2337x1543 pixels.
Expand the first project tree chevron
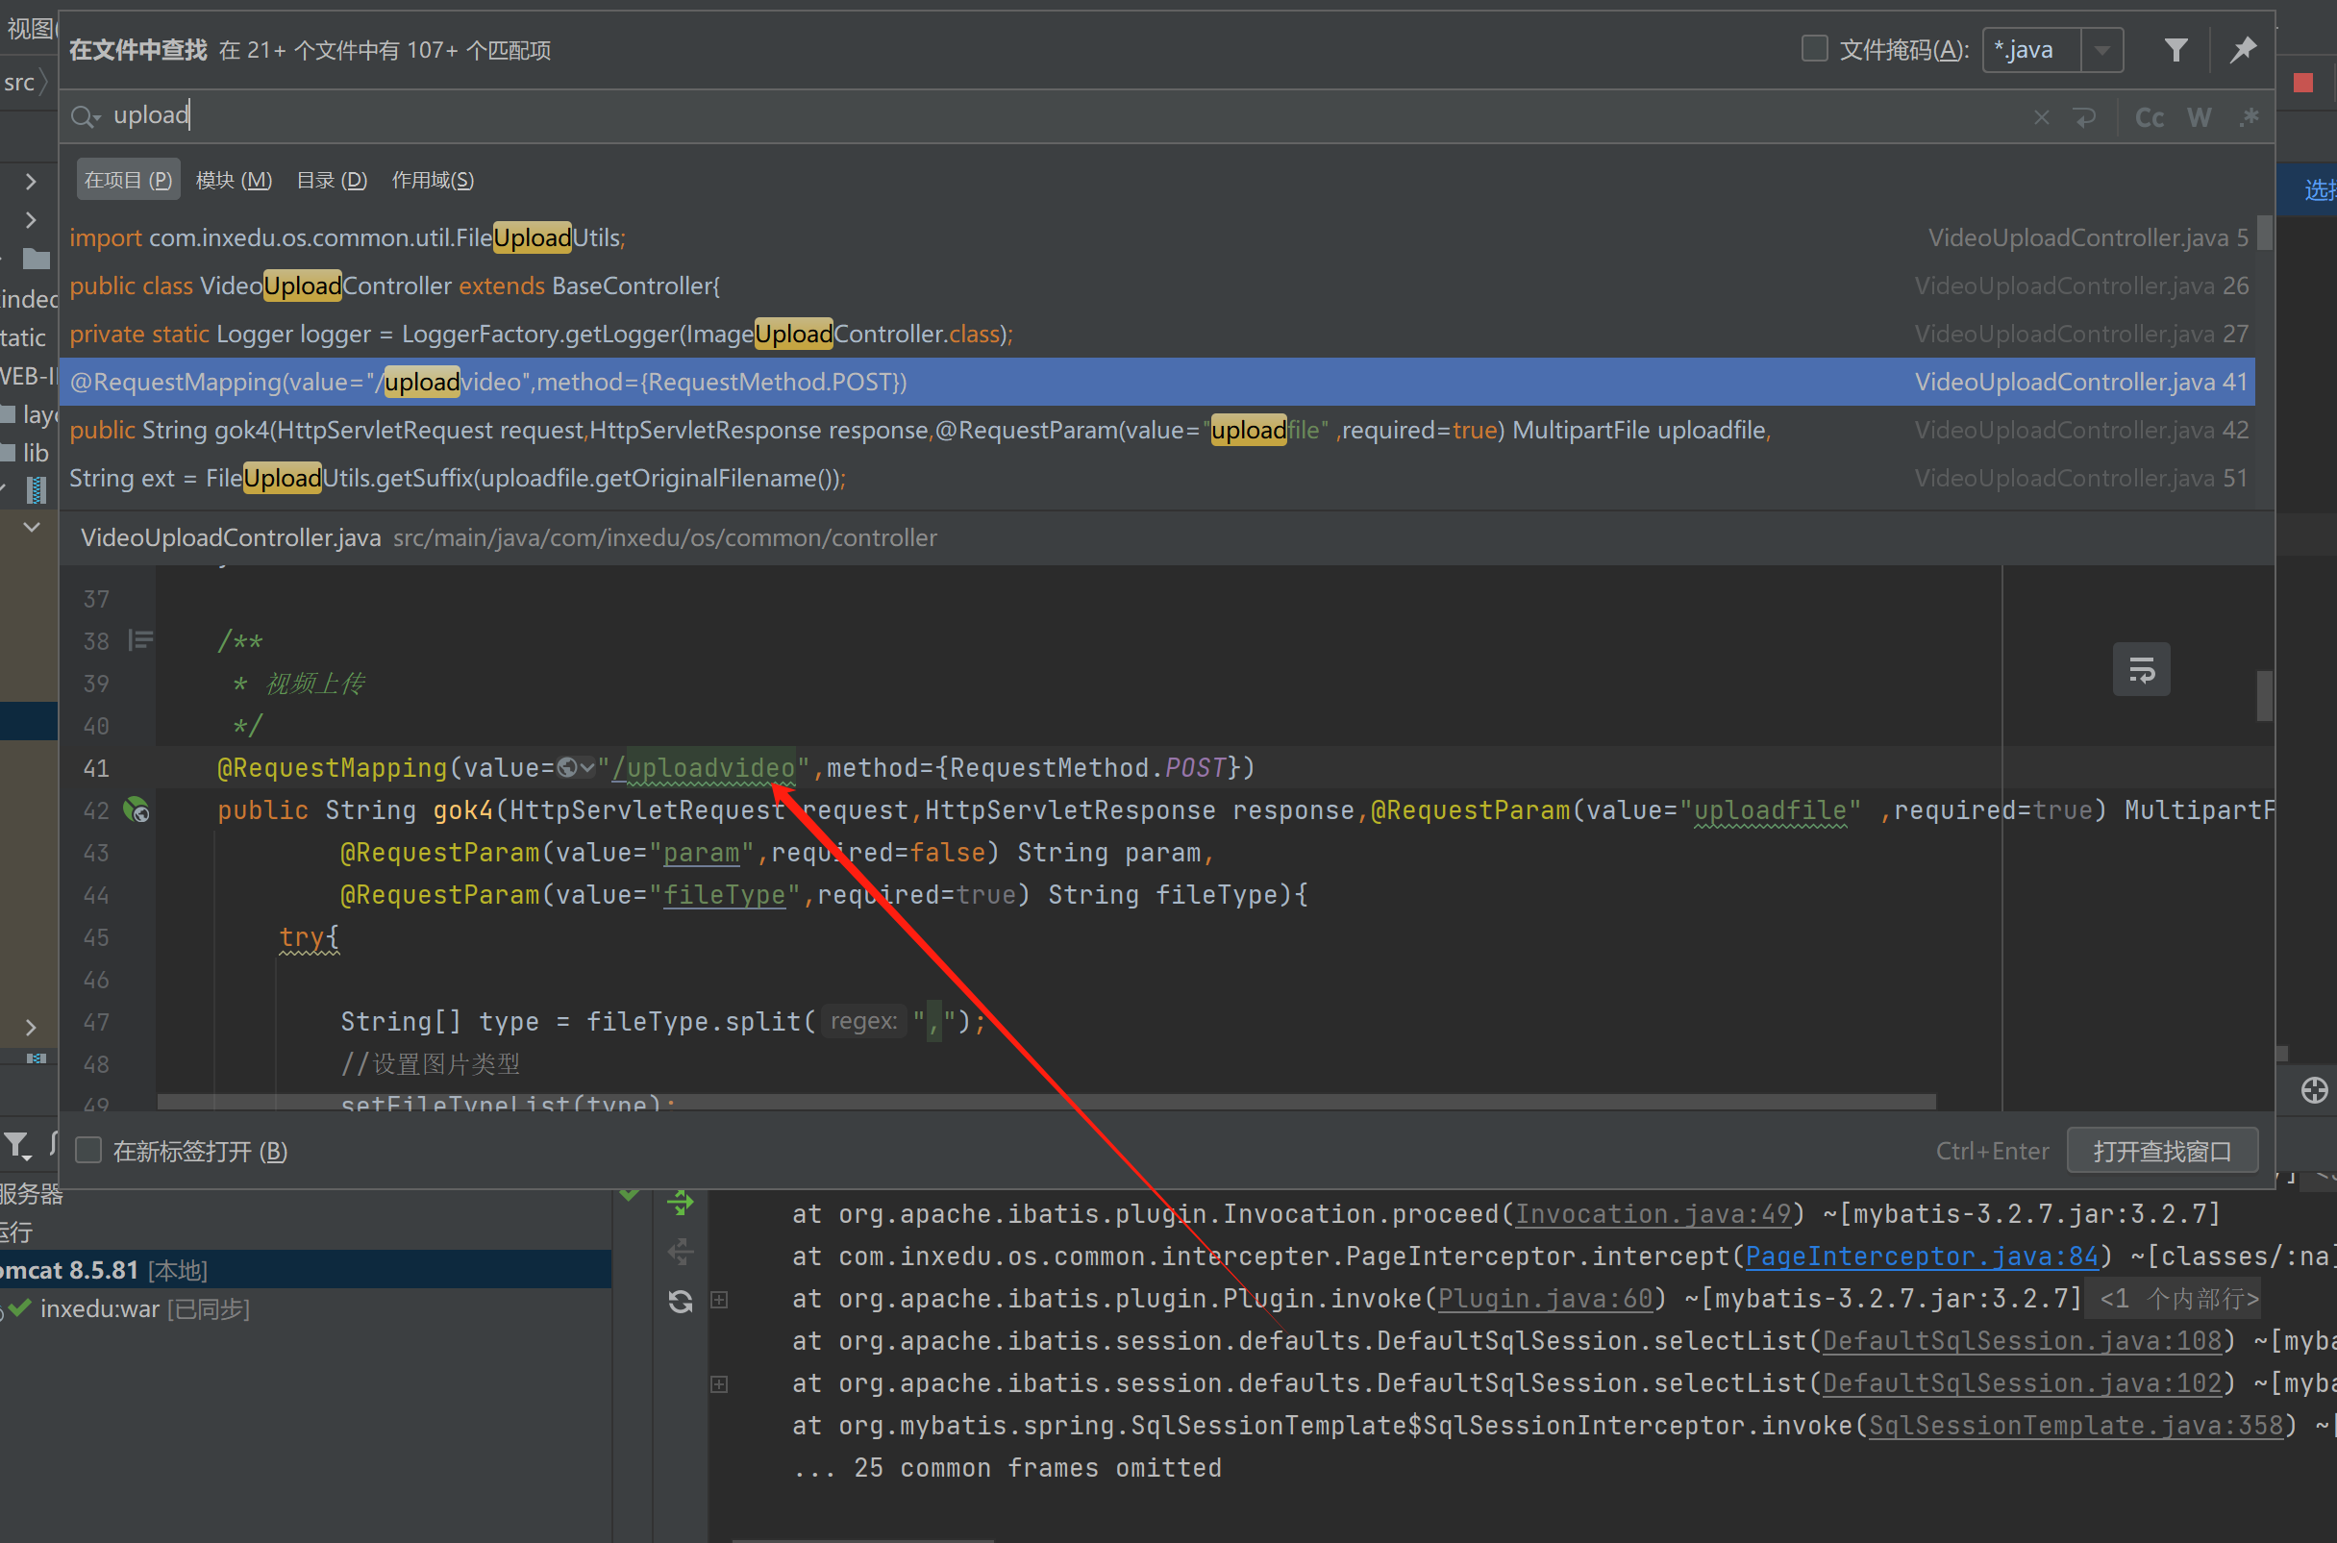tap(31, 181)
